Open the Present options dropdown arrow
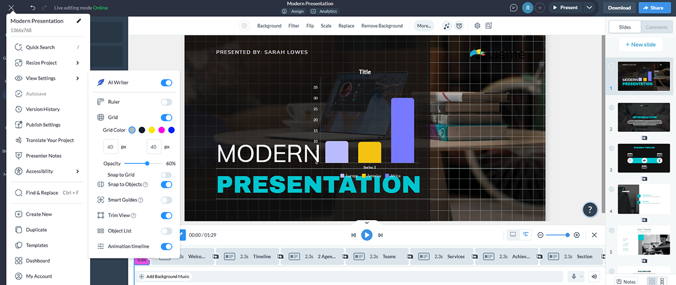 [589, 8]
